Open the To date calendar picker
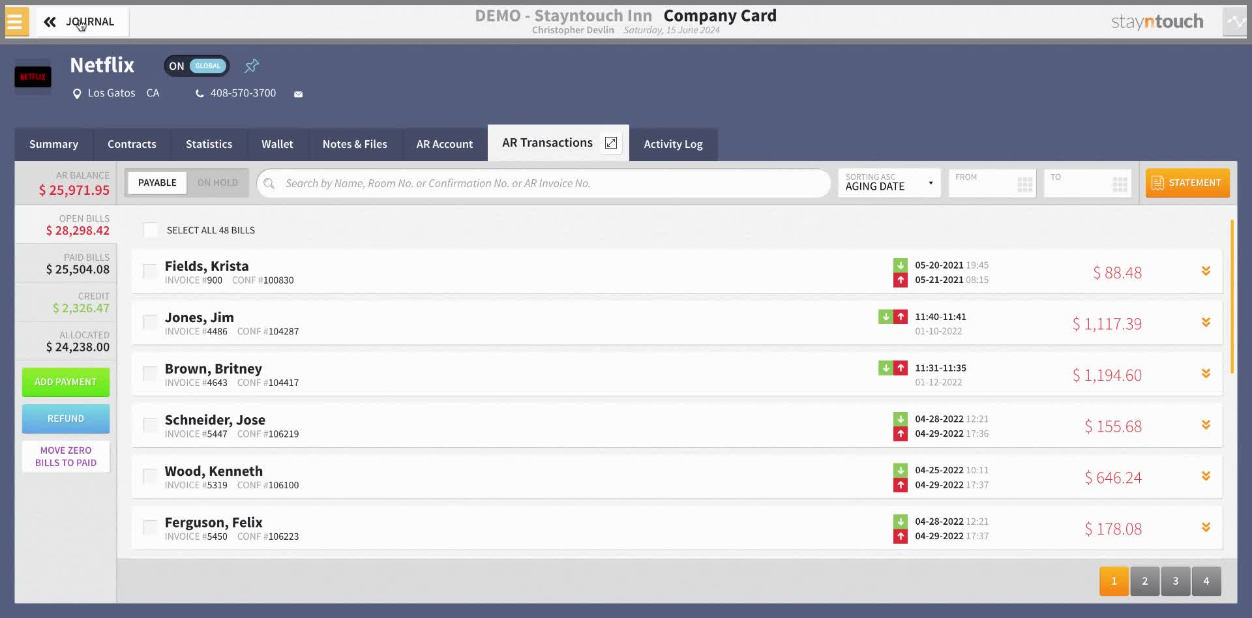Screen dimensions: 1252x618 [x=1120, y=184]
